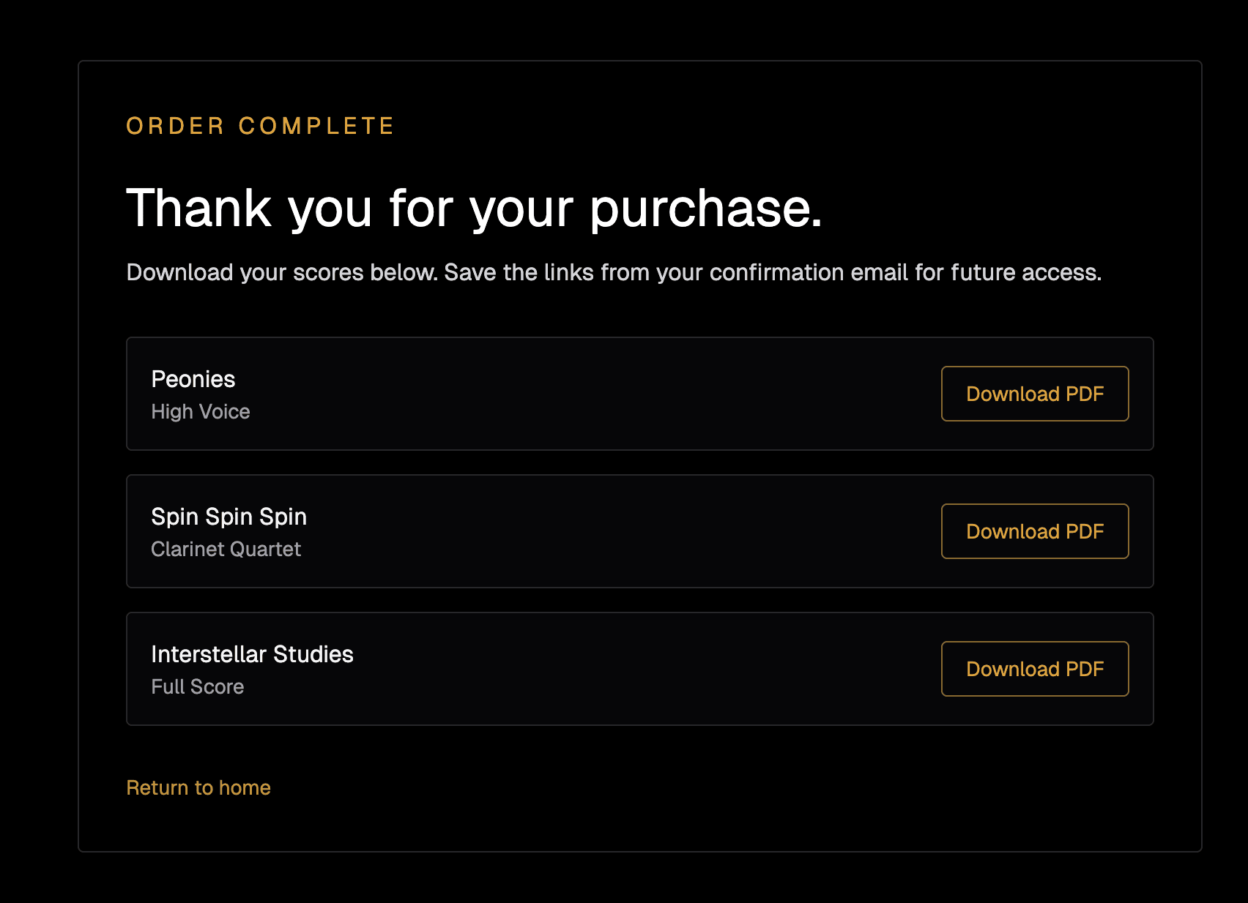
Task: Download the PDF for Peonies
Action: pos(1034,394)
